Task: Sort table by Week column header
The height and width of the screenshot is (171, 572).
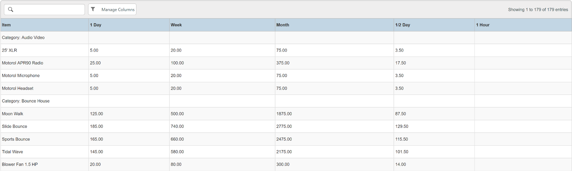Action: point(176,25)
